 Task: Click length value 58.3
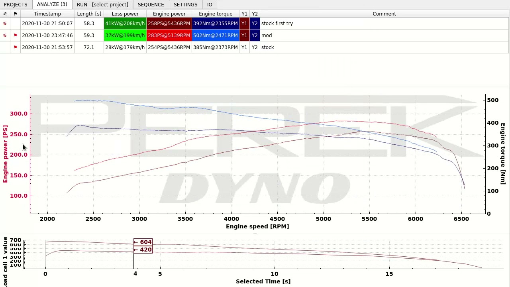click(89, 23)
